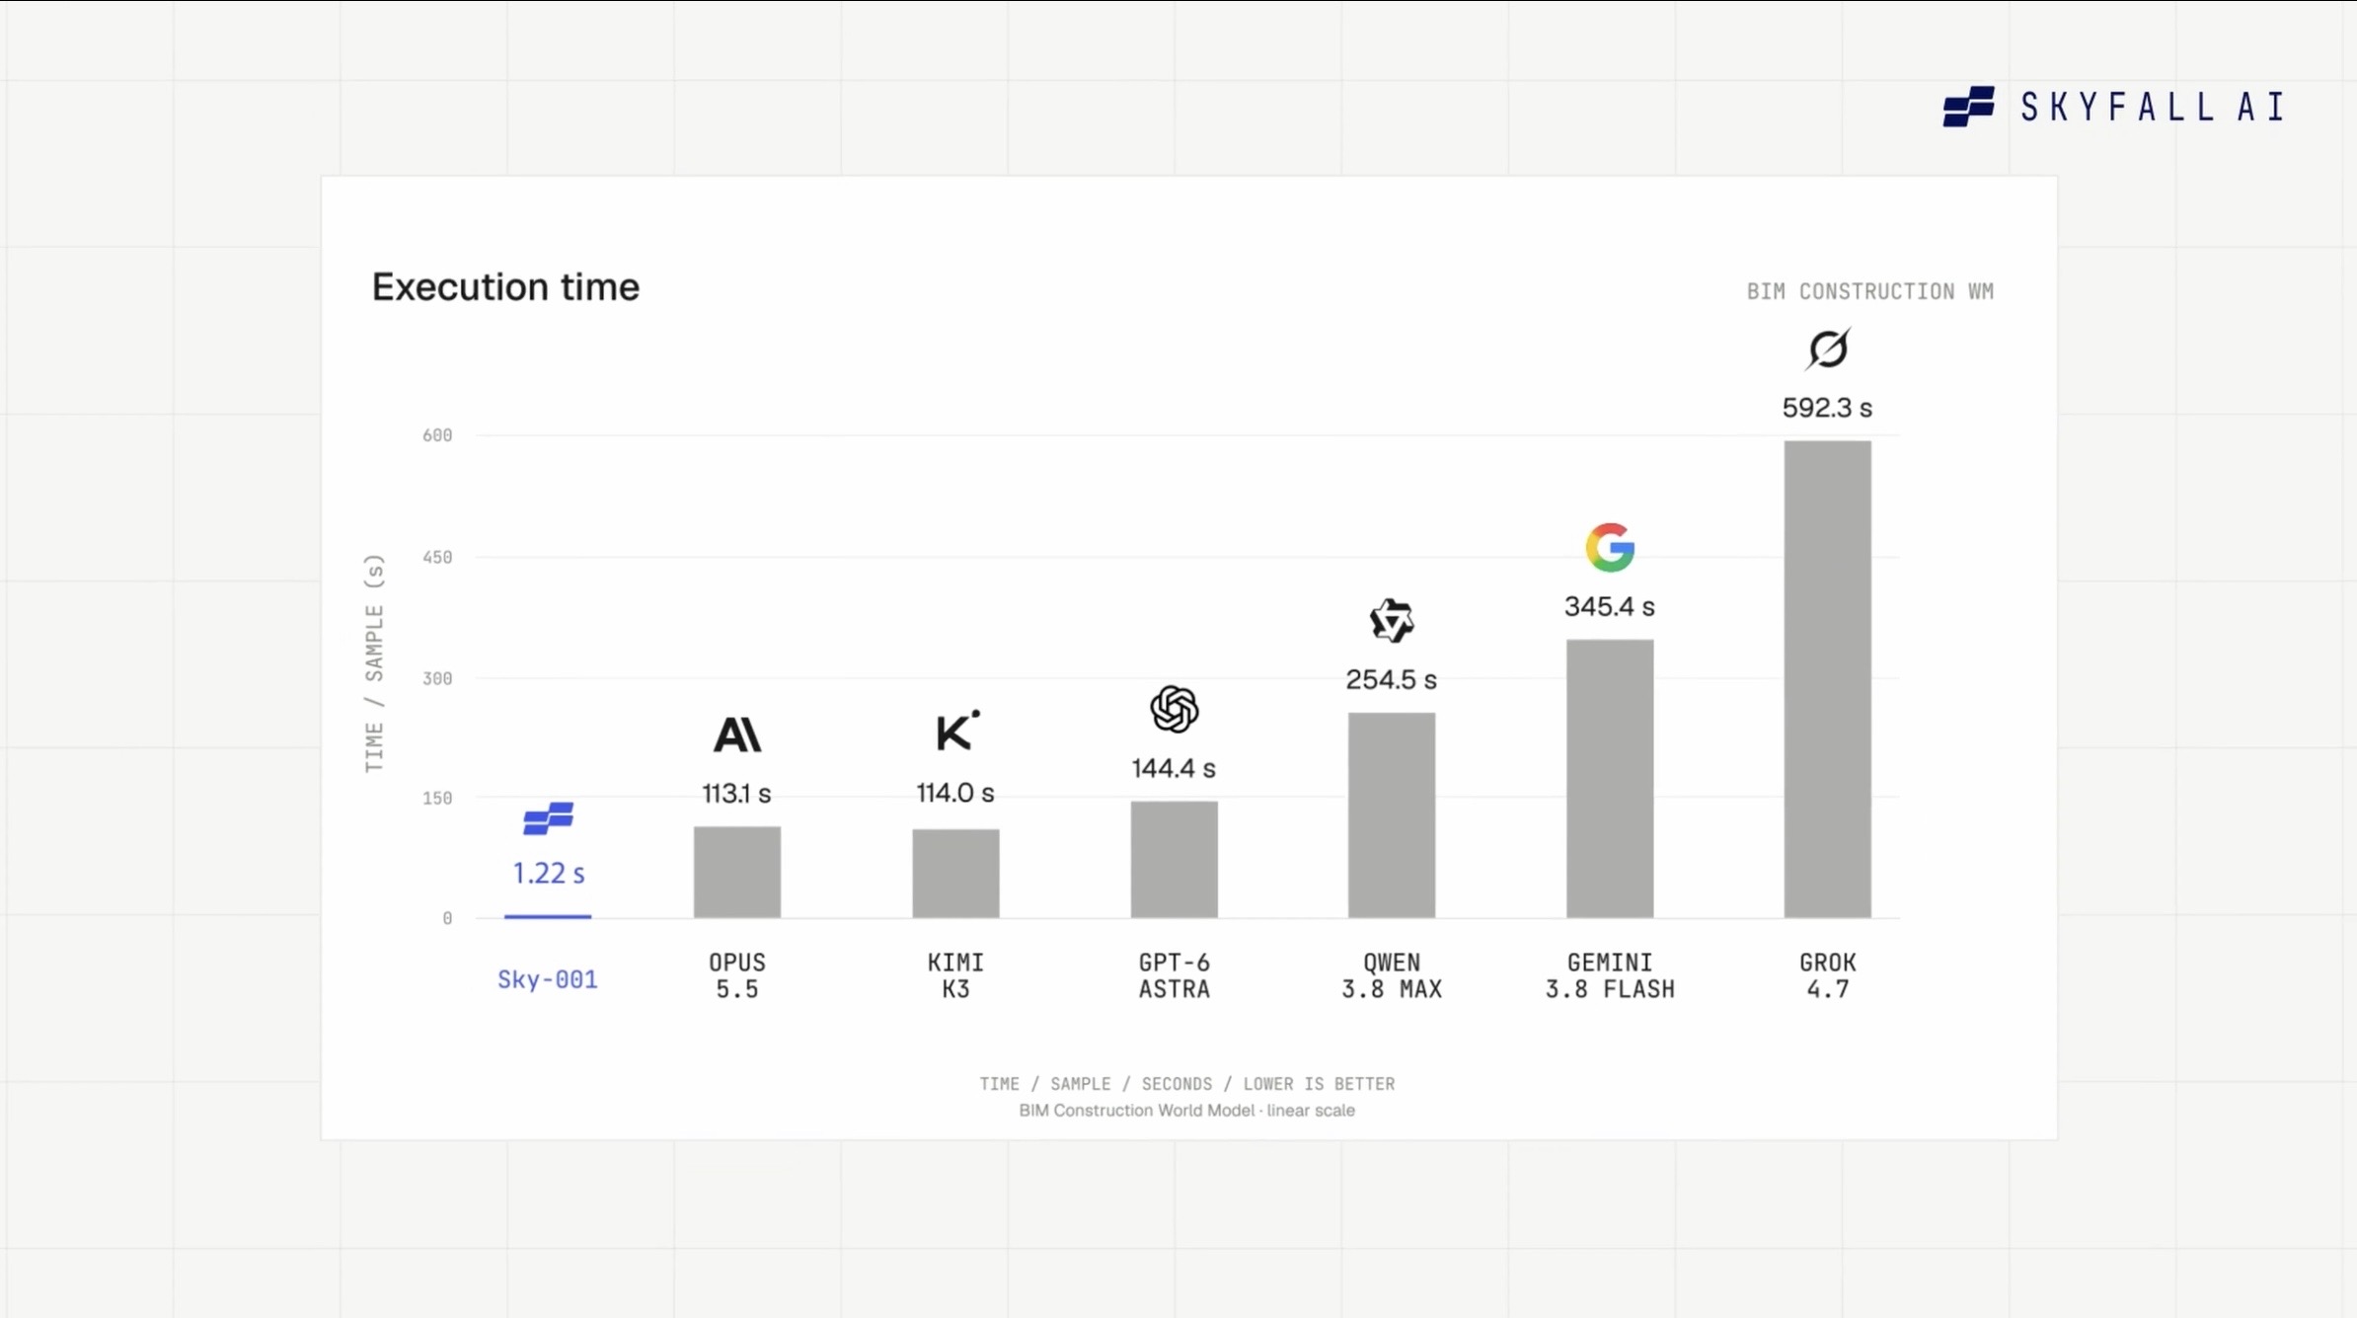Click the gray GPT-6 Astra bar
The width and height of the screenshot is (2357, 1318).
point(1175,859)
